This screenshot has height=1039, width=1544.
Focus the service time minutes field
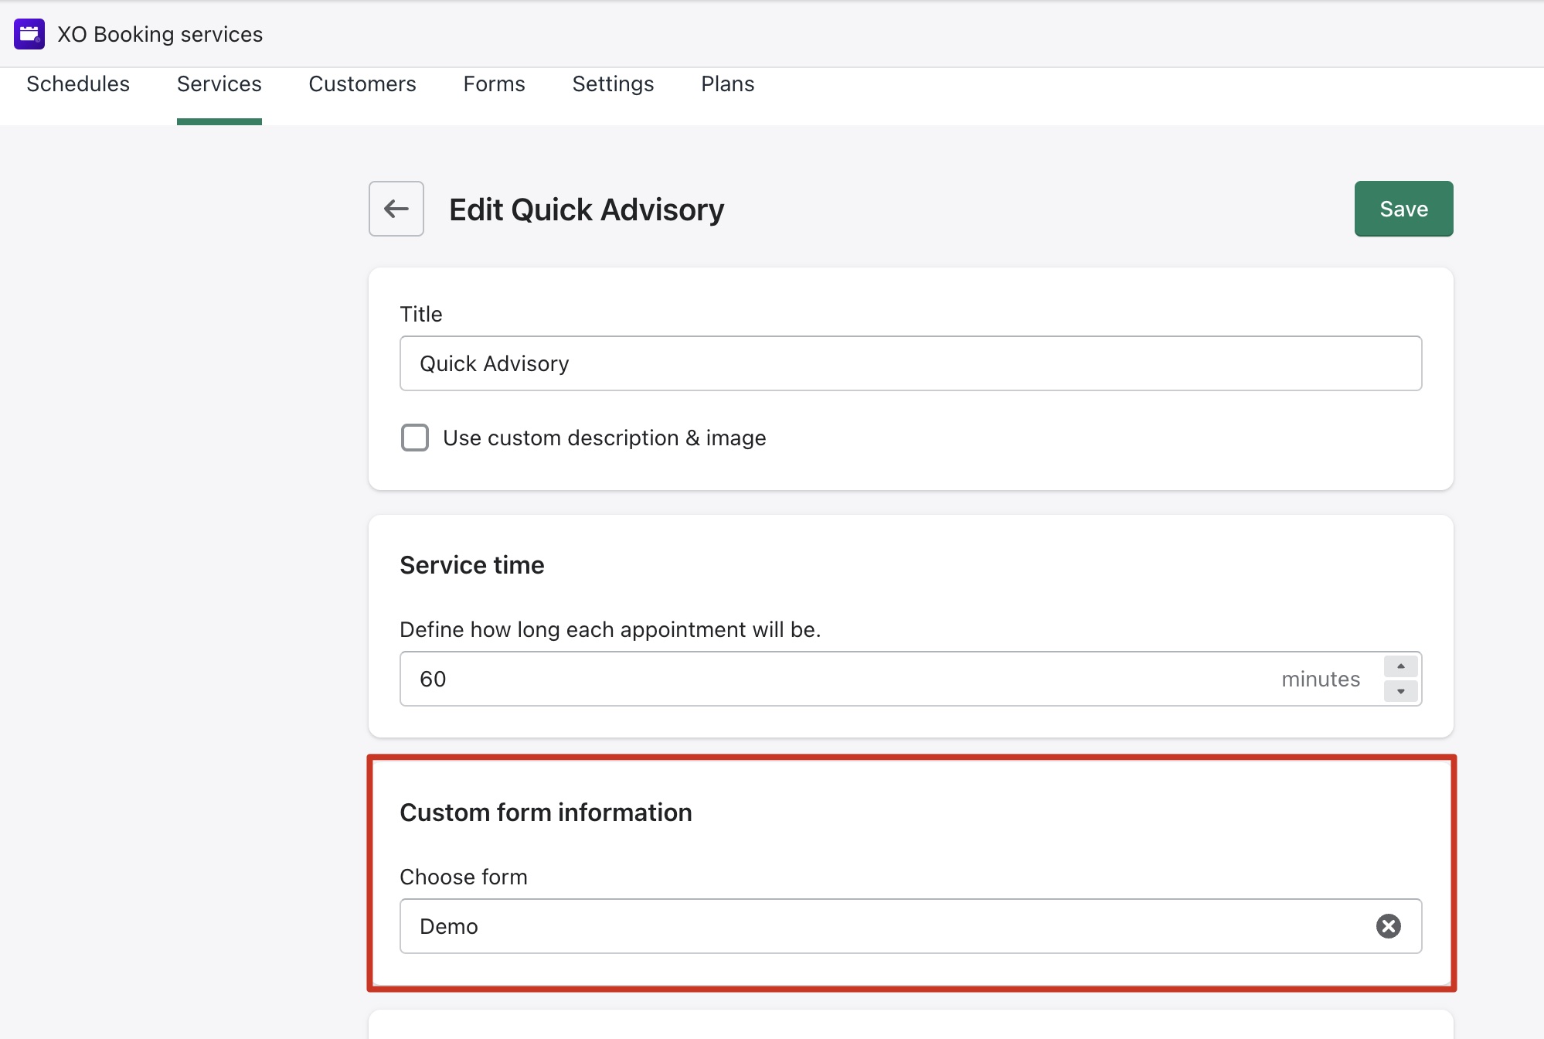click(835, 679)
